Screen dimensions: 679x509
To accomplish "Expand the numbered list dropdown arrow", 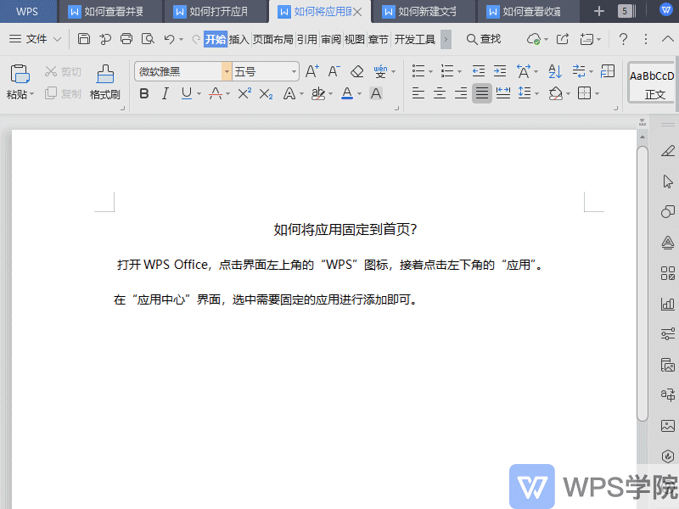I will coord(459,71).
